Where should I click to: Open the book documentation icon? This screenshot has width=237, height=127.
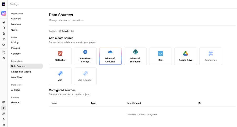4,102
